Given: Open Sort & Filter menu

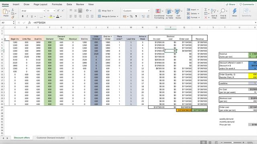Looking at the screenshot, I should pyautogui.click(x=214, y=14).
